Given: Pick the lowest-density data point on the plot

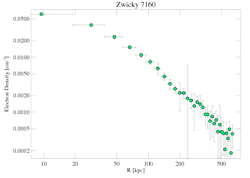Looking at the screenshot, I should coord(231,153).
